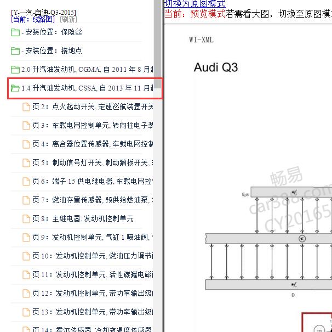Click page icon next to 页 4

[x=26, y=144]
